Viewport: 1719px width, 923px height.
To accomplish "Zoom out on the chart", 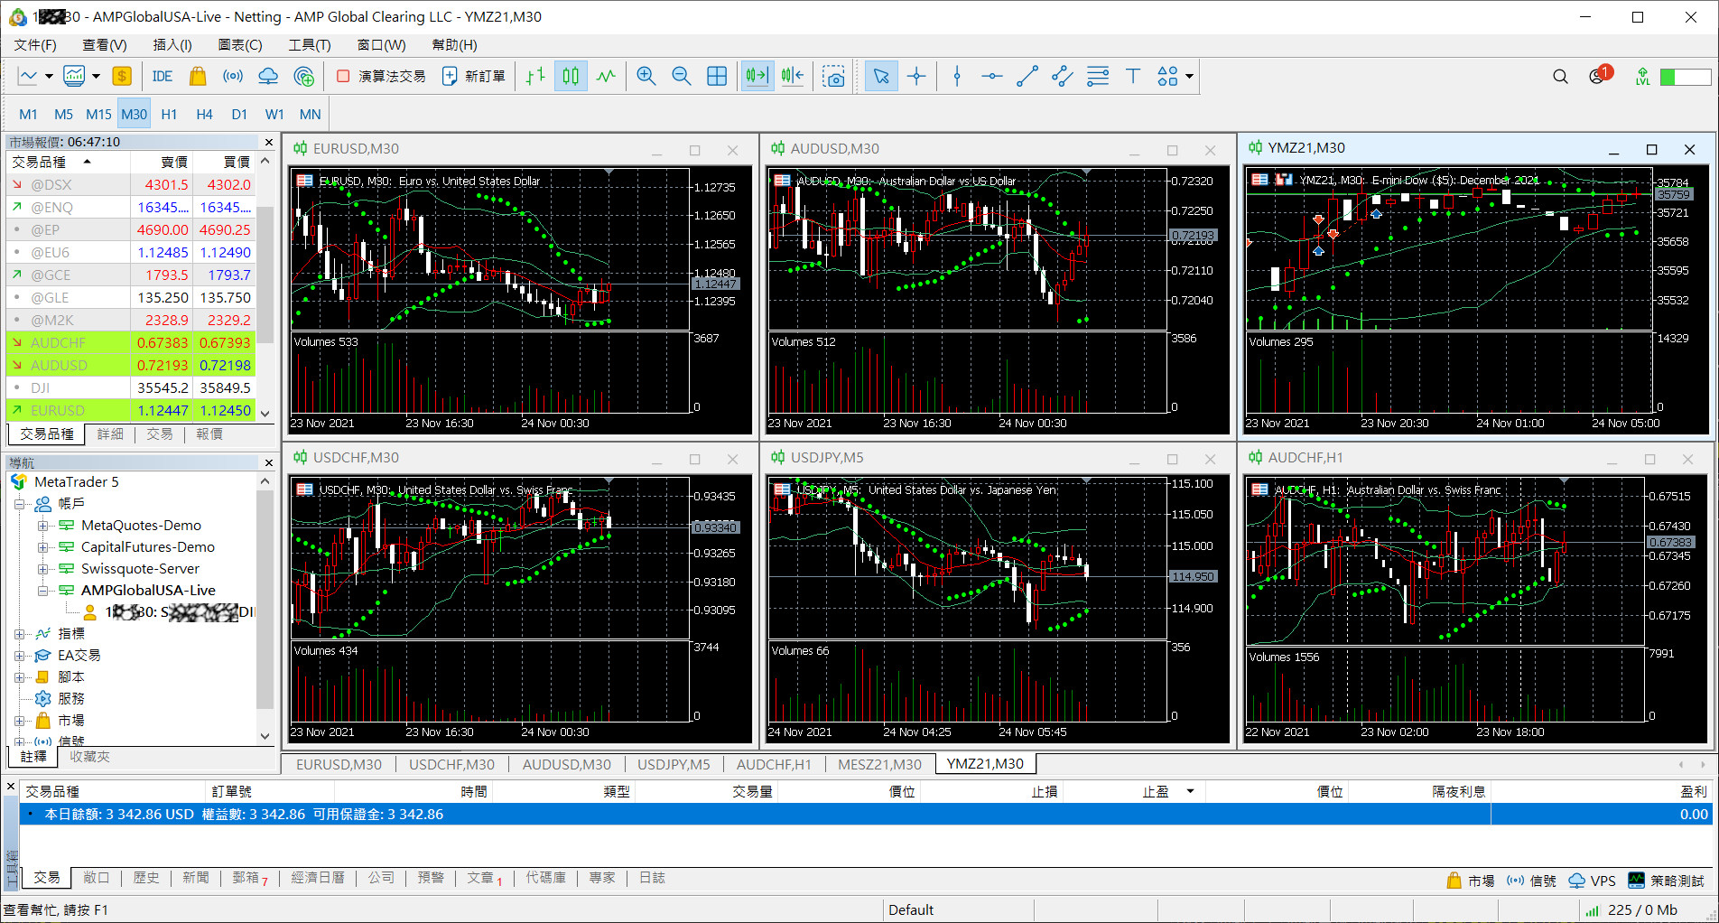I will tap(682, 77).
